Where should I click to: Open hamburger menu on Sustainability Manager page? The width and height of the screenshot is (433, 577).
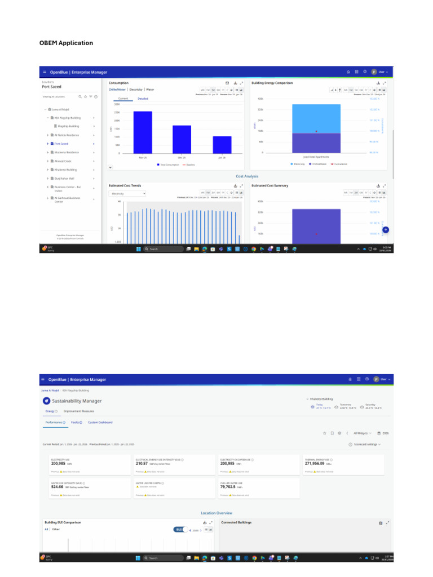click(x=43, y=379)
